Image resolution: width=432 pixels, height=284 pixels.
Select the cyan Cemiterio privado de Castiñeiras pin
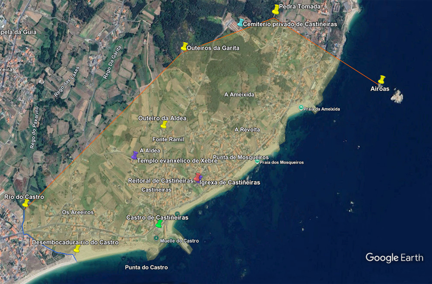[x=240, y=23]
